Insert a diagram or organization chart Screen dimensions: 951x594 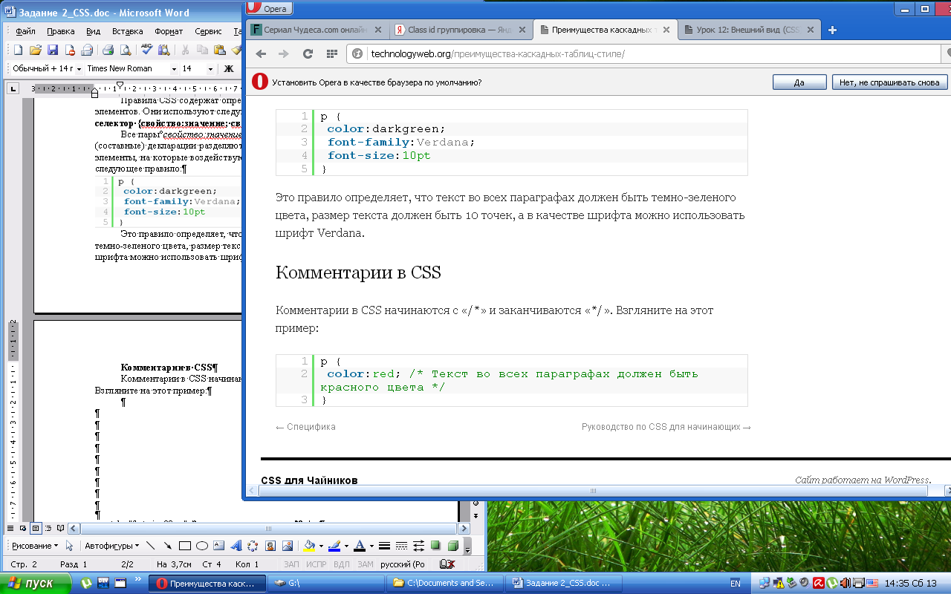(x=253, y=546)
